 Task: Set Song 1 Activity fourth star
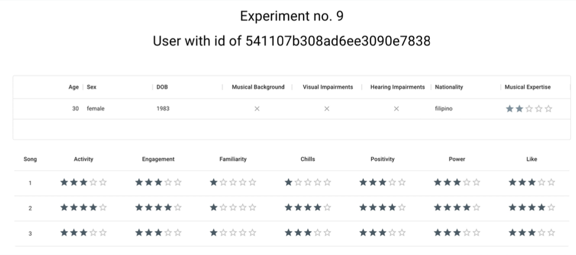(93, 182)
